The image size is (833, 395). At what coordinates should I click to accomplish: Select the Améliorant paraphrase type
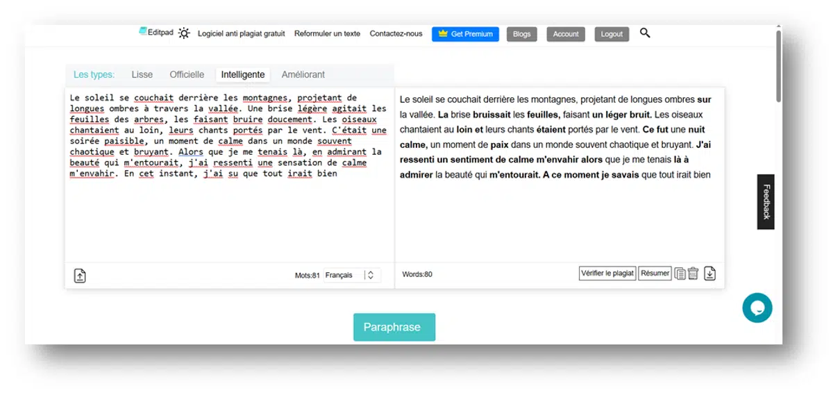303,74
